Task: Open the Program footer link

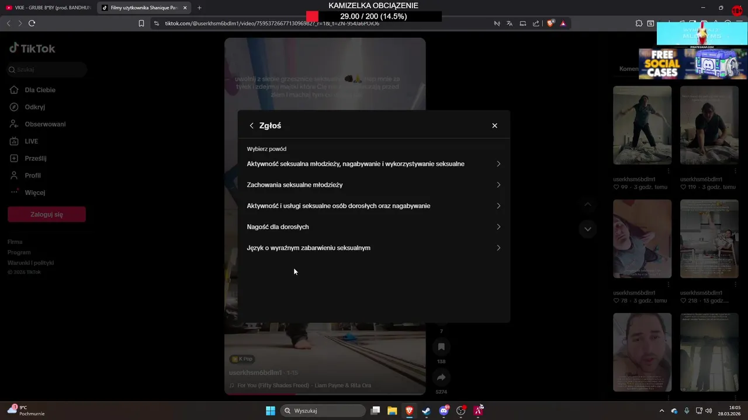Action: click(x=19, y=252)
